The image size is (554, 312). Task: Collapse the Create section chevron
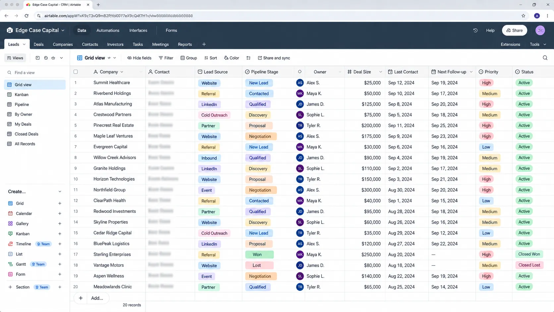[60, 192]
